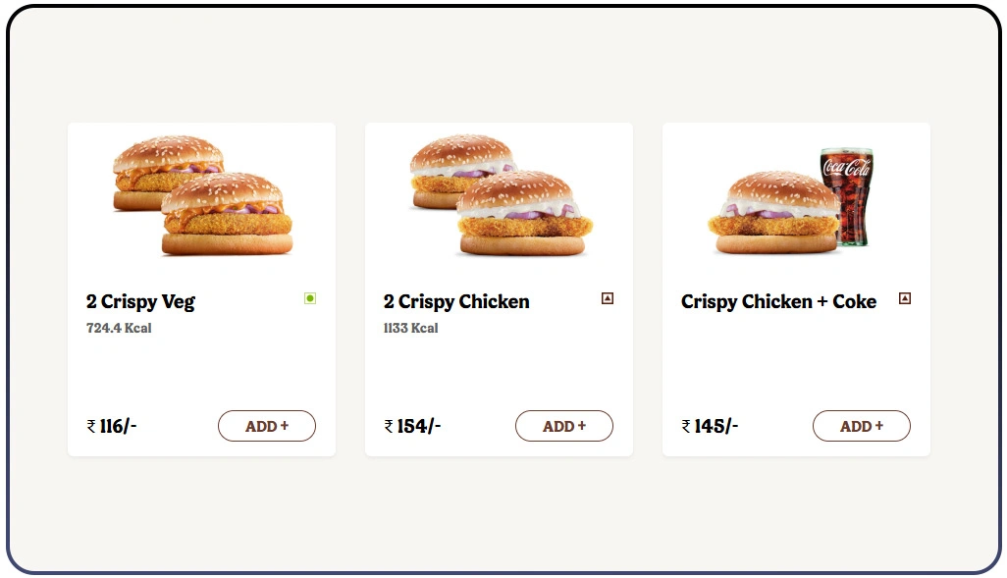This screenshot has height=578, width=1007.
Task: Click the plus sign inside the first ADD button
Action: (285, 426)
